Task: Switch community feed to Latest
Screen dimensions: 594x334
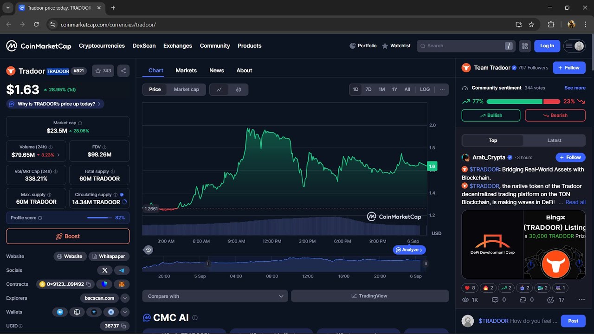Action: pyautogui.click(x=554, y=141)
